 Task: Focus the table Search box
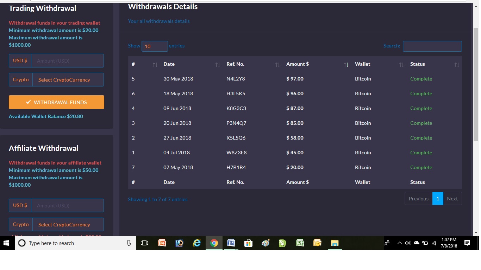(432, 46)
